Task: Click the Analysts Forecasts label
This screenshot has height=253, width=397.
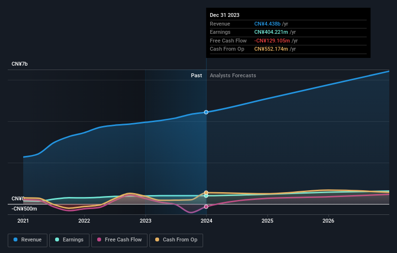Action: 233,75
